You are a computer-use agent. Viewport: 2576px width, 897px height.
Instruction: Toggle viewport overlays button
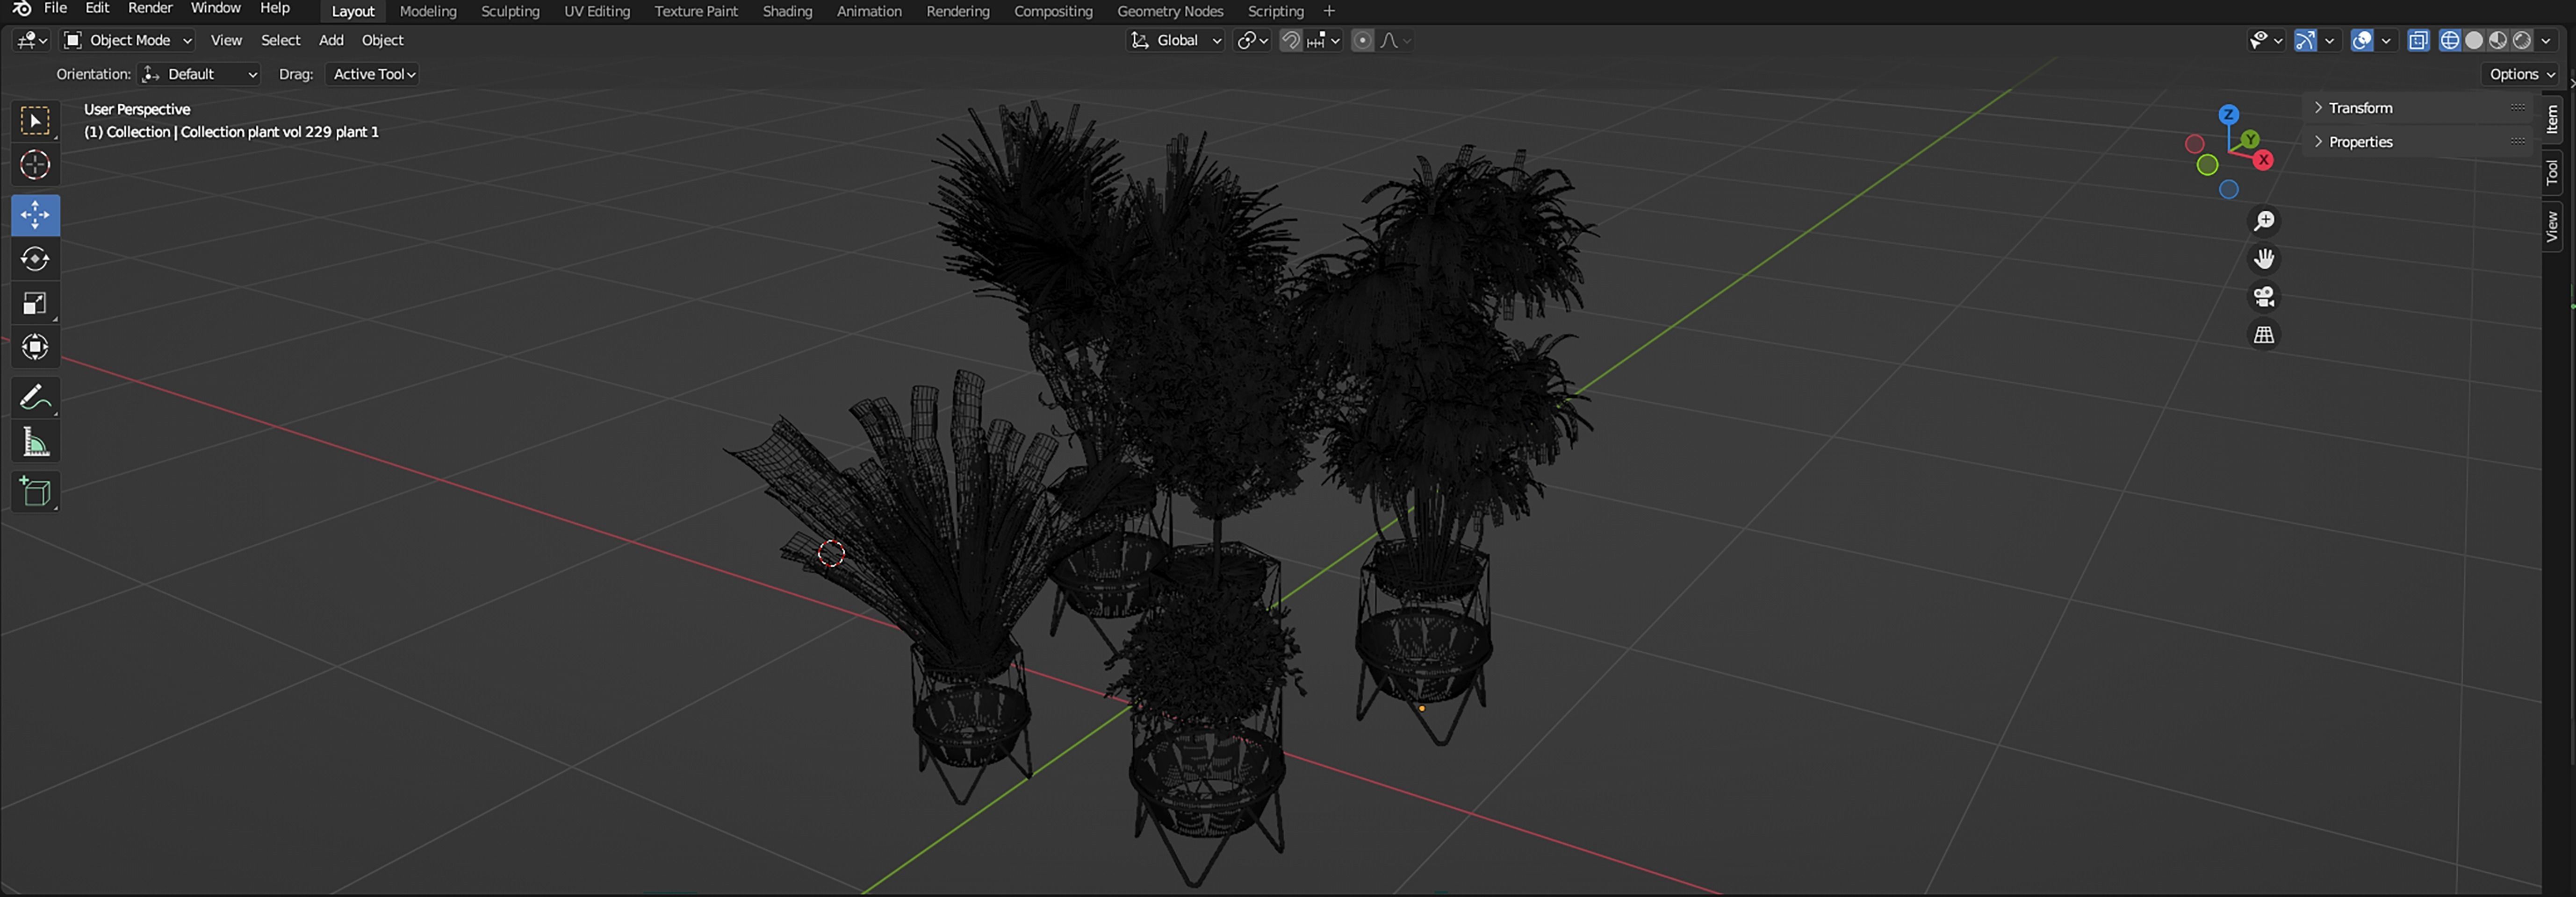click(2362, 40)
